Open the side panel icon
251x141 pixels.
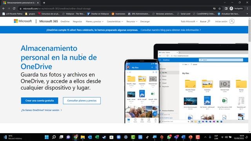click(x=226, y=9)
